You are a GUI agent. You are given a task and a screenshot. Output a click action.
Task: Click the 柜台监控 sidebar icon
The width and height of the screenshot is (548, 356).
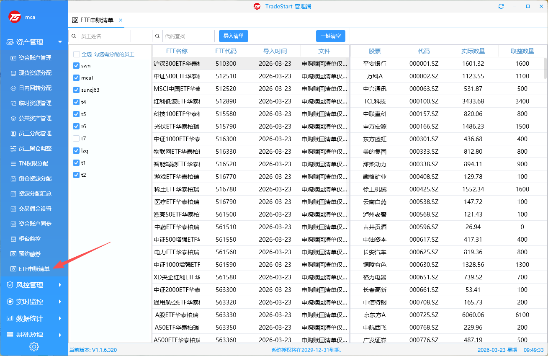click(13, 239)
